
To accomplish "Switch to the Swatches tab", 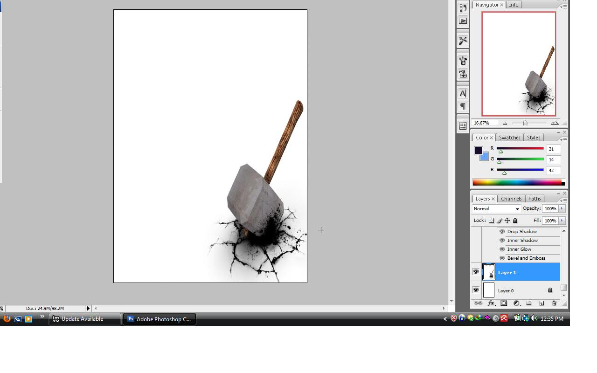I will 509,138.
